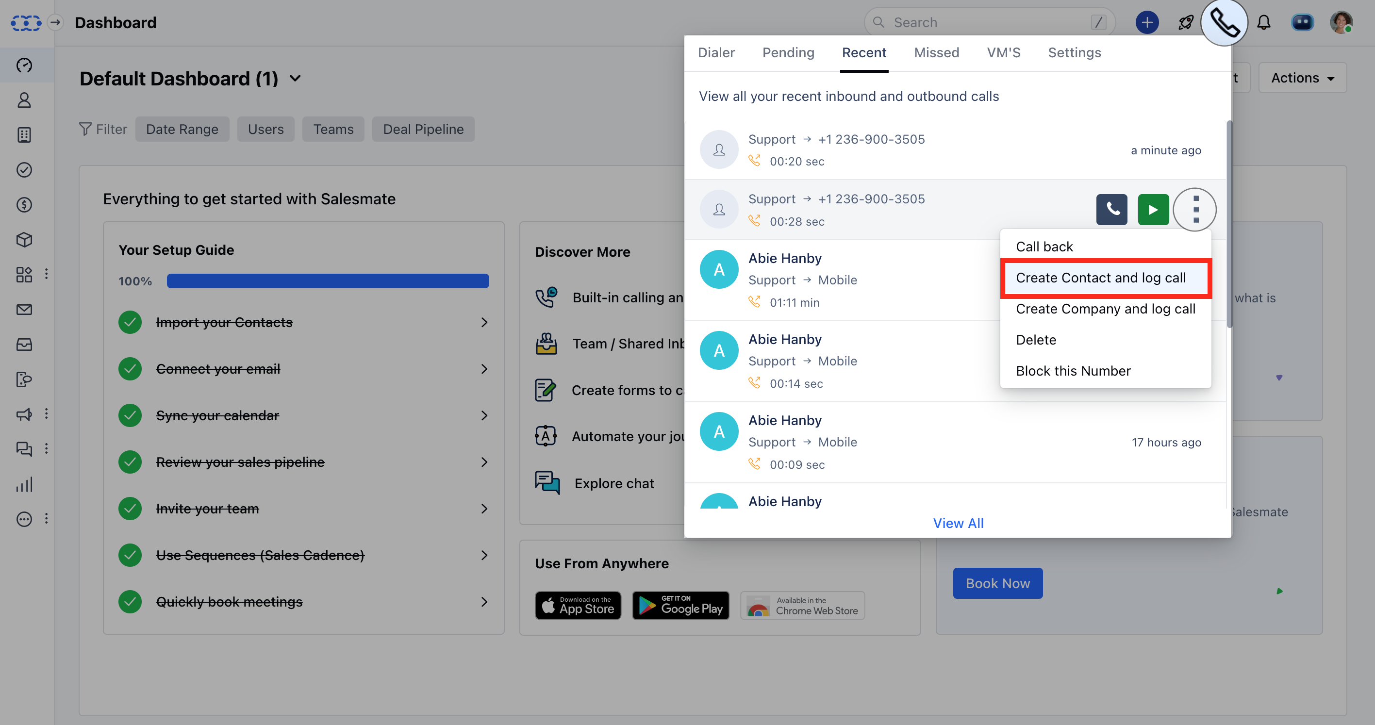
Task: Open the Email envelope sidebar icon
Action: (x=24, y=310)
